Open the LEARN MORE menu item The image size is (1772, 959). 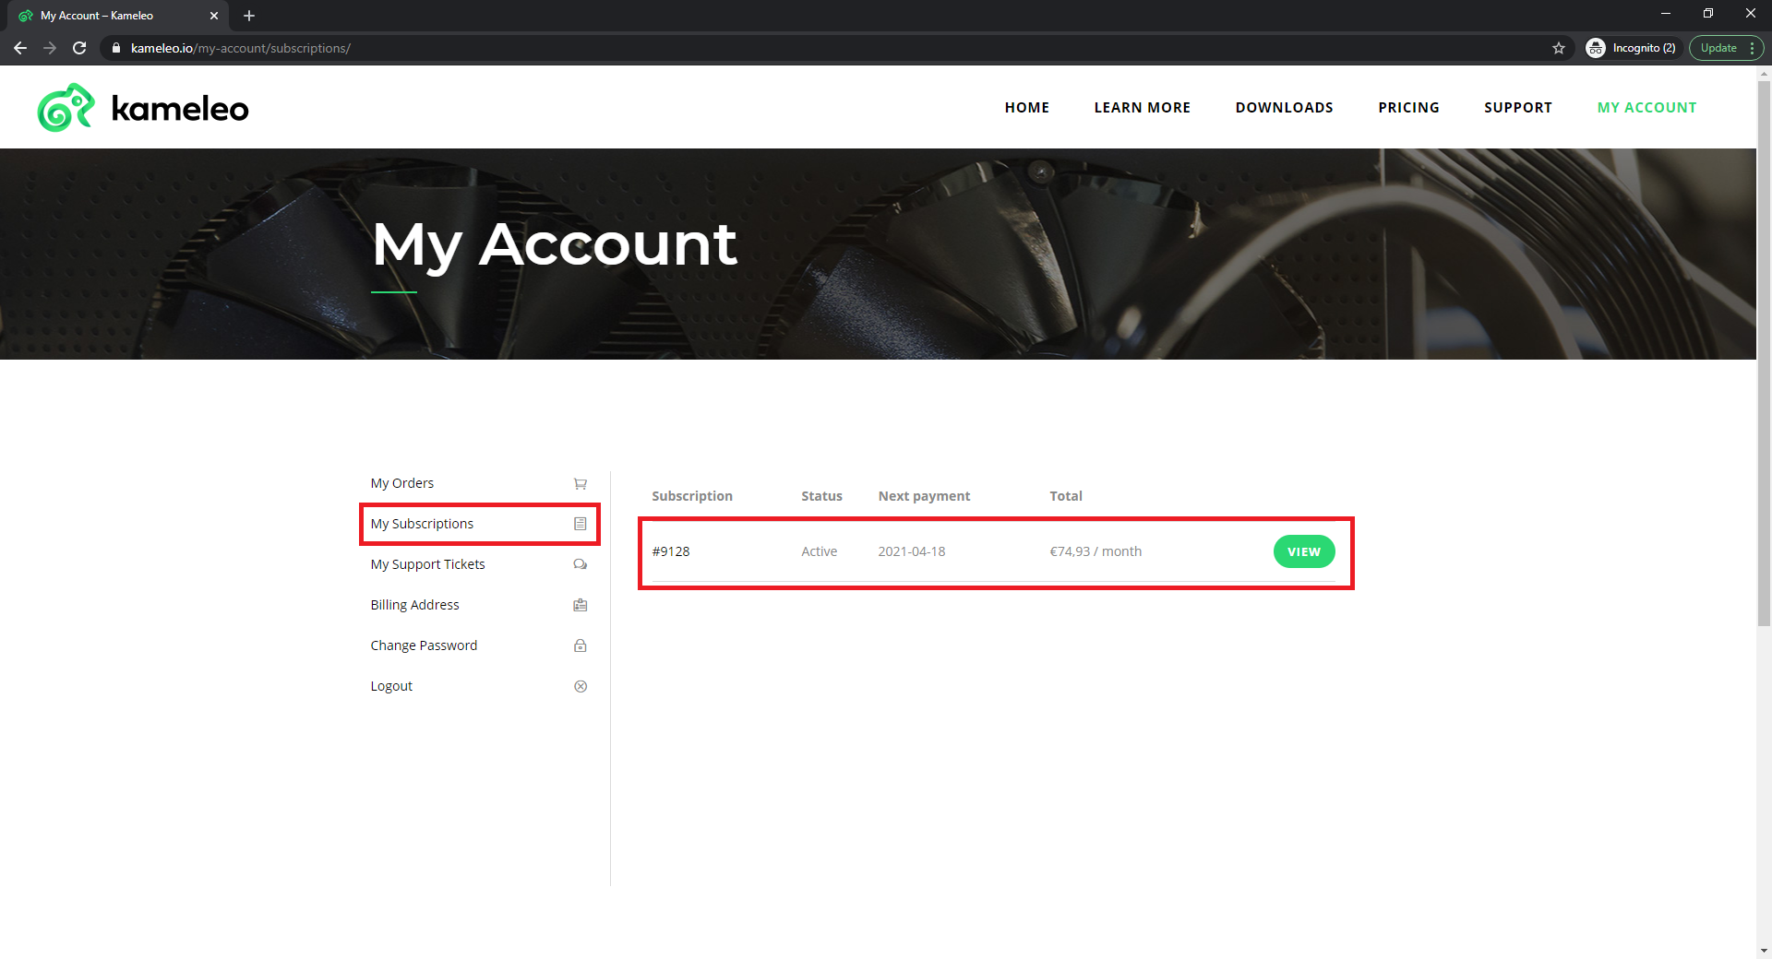click(1143, 108)
